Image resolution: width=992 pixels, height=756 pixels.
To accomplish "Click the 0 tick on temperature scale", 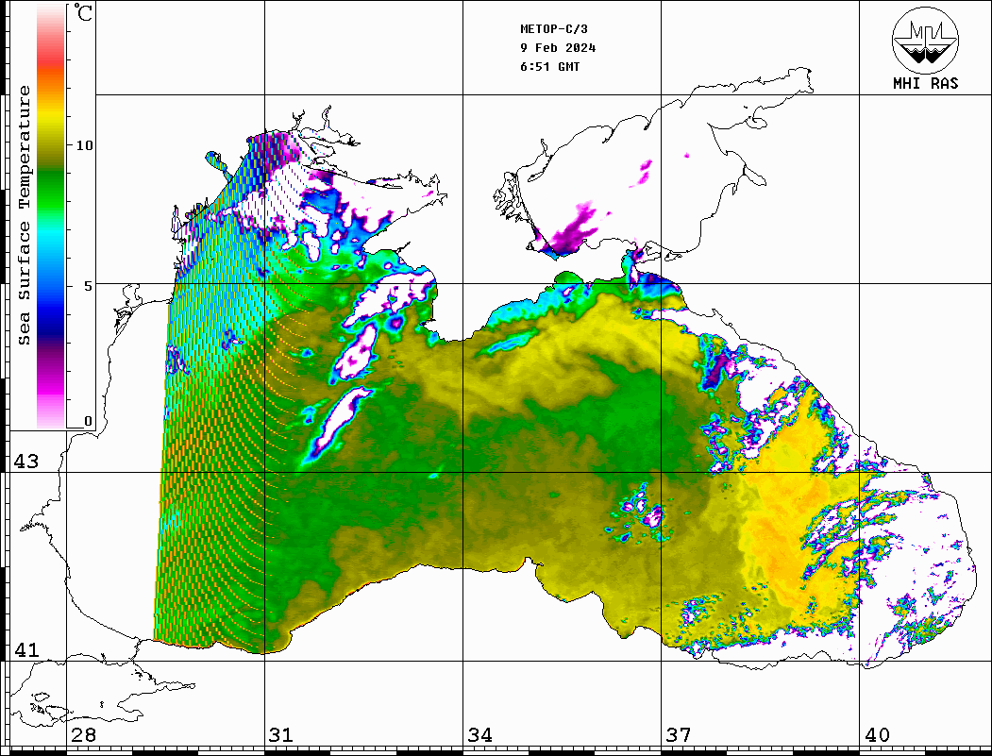I will [x=88, y=421].
